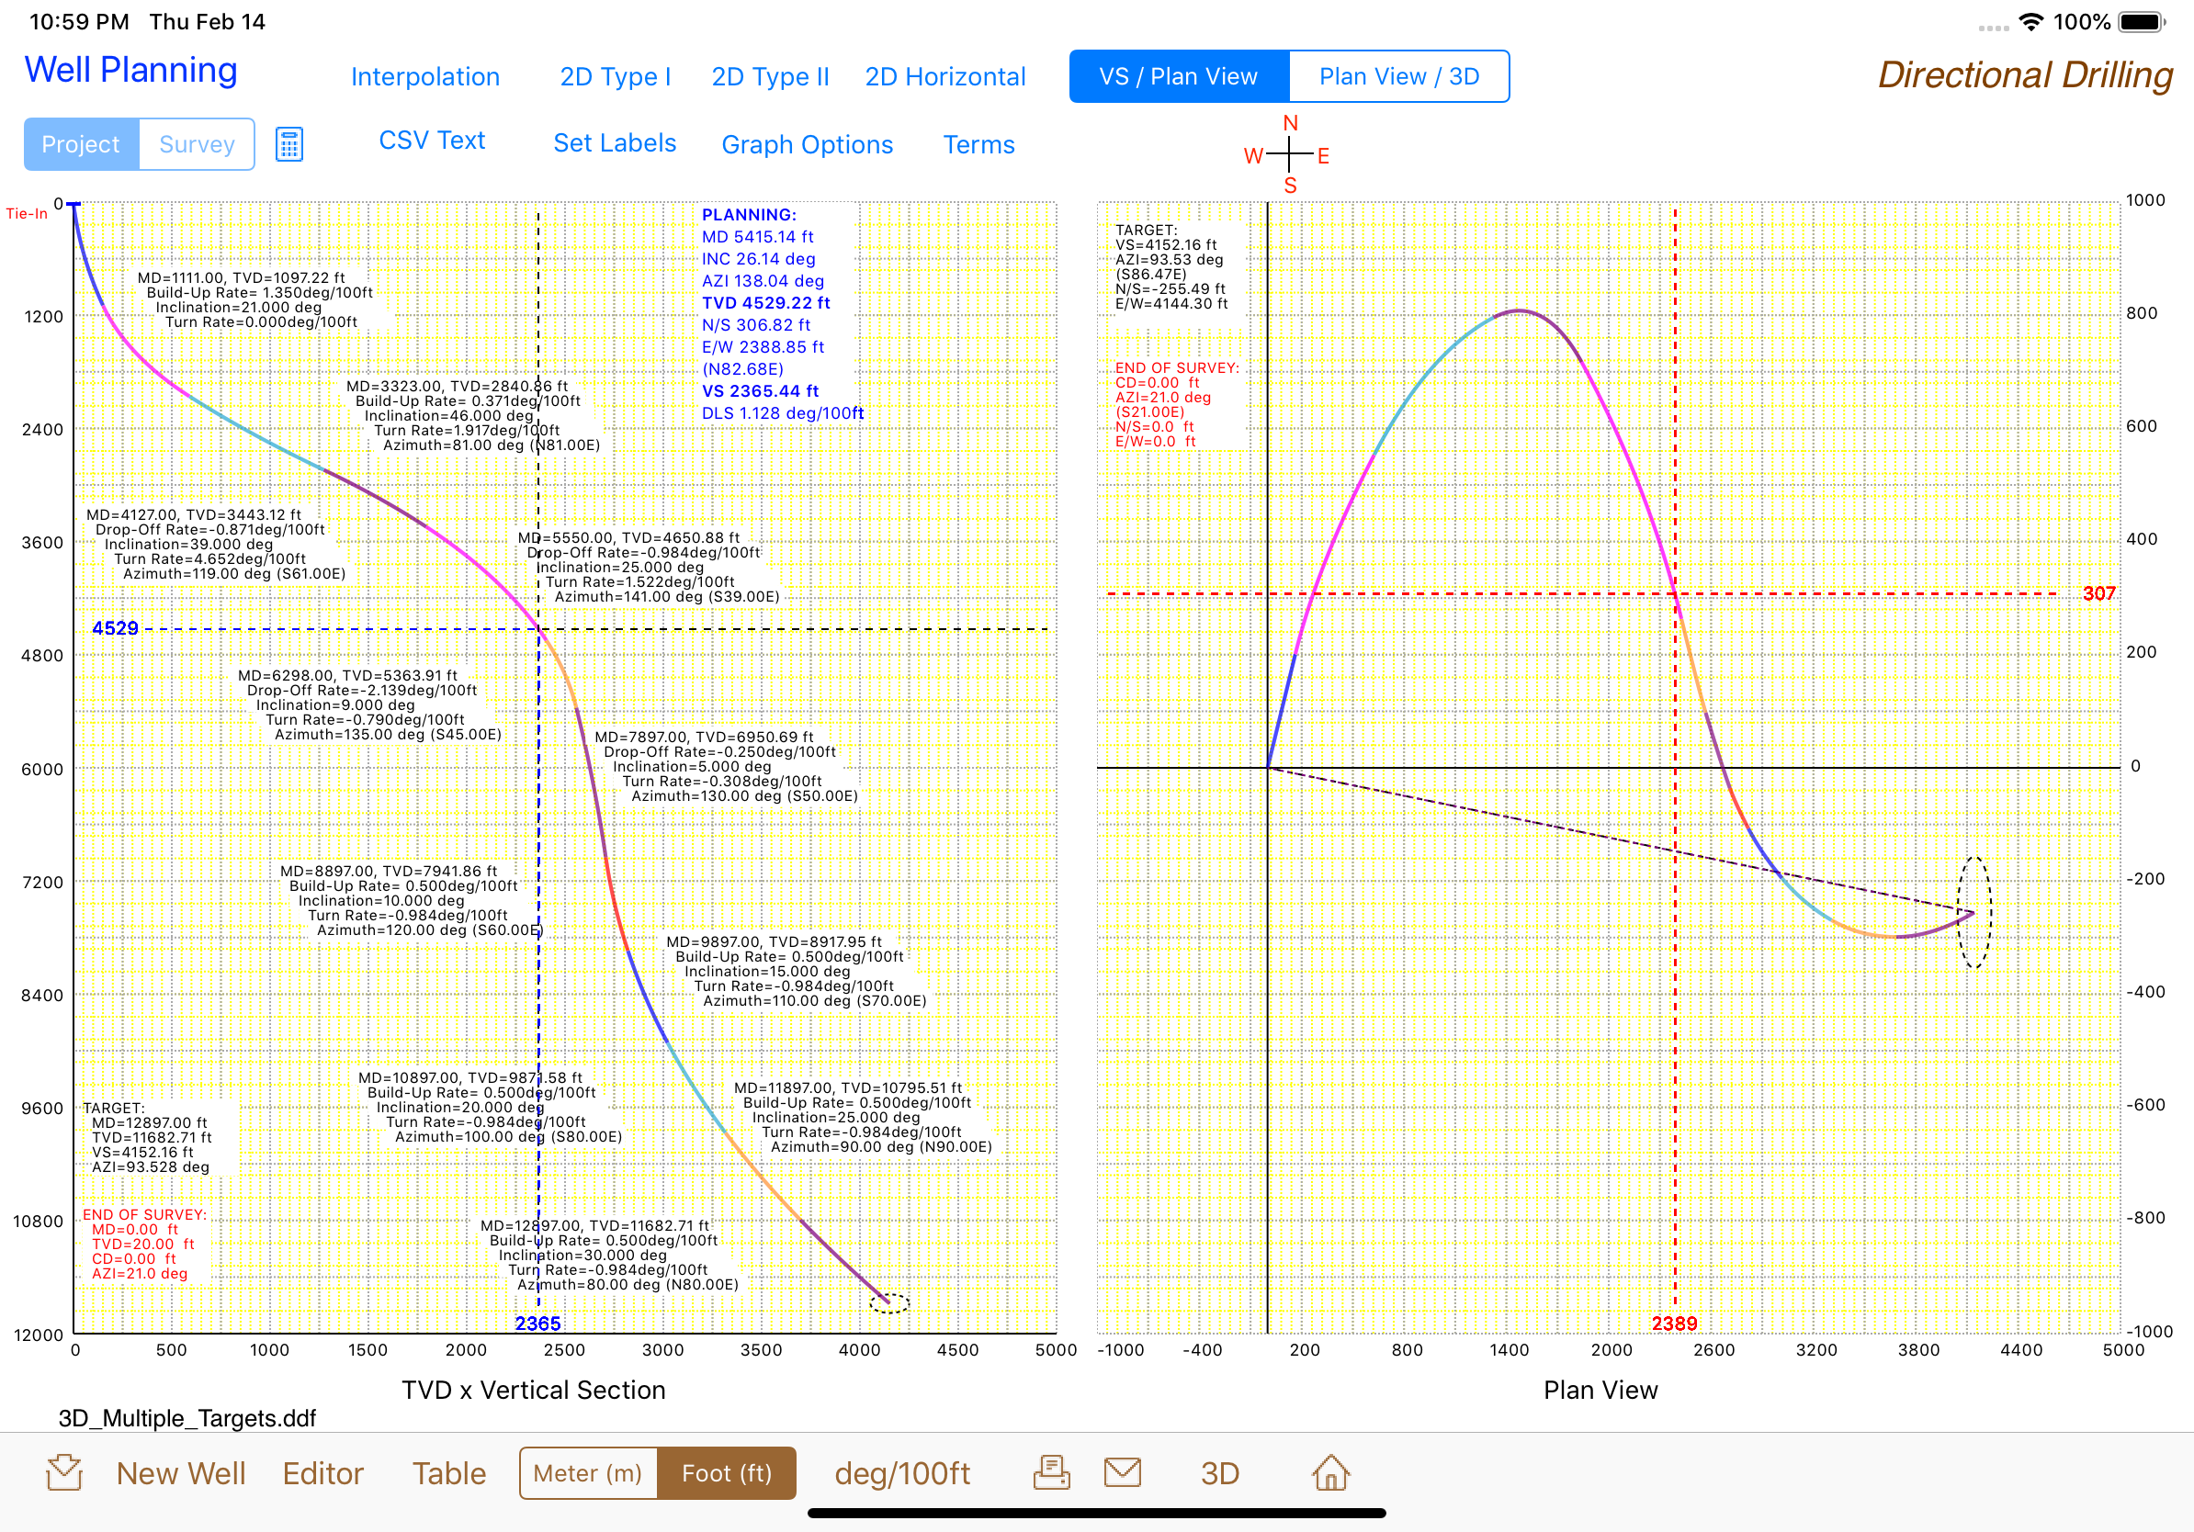Click the New Well button
The image size is (2194, 1532).
pos(181,1473)
